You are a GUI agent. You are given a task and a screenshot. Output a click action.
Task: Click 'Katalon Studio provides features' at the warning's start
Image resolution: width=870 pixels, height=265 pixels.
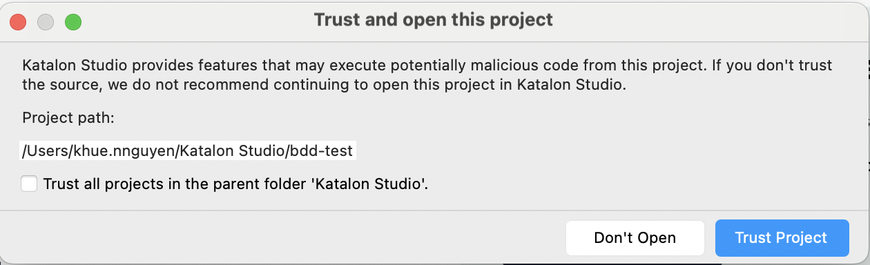(x=126, y=66)
